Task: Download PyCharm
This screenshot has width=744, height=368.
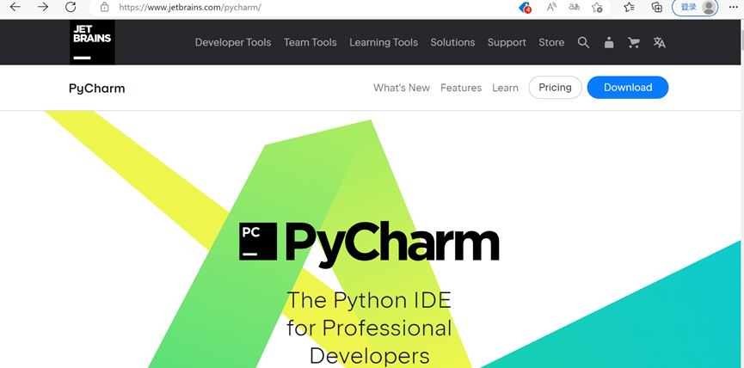Action: (x=628, y=87)
